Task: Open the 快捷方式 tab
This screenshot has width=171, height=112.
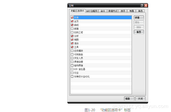Action: (113, 11)
